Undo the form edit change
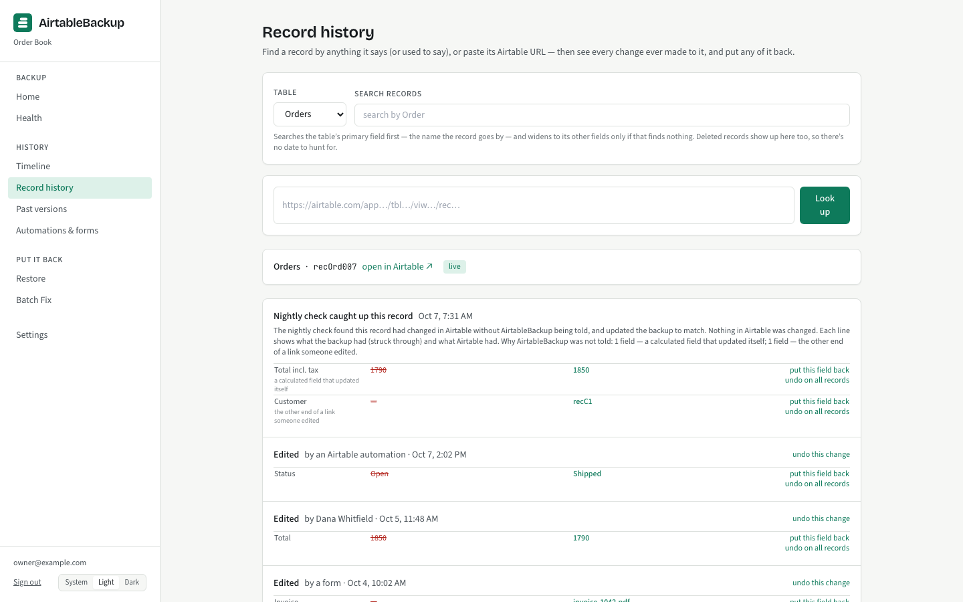The height and width of the screenshot is (602, 963). tap(821, 583)
